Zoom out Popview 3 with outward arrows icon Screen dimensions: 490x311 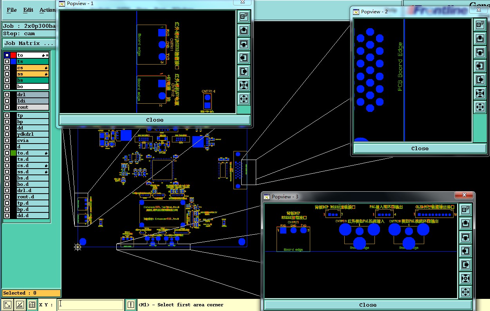point(465,292)
